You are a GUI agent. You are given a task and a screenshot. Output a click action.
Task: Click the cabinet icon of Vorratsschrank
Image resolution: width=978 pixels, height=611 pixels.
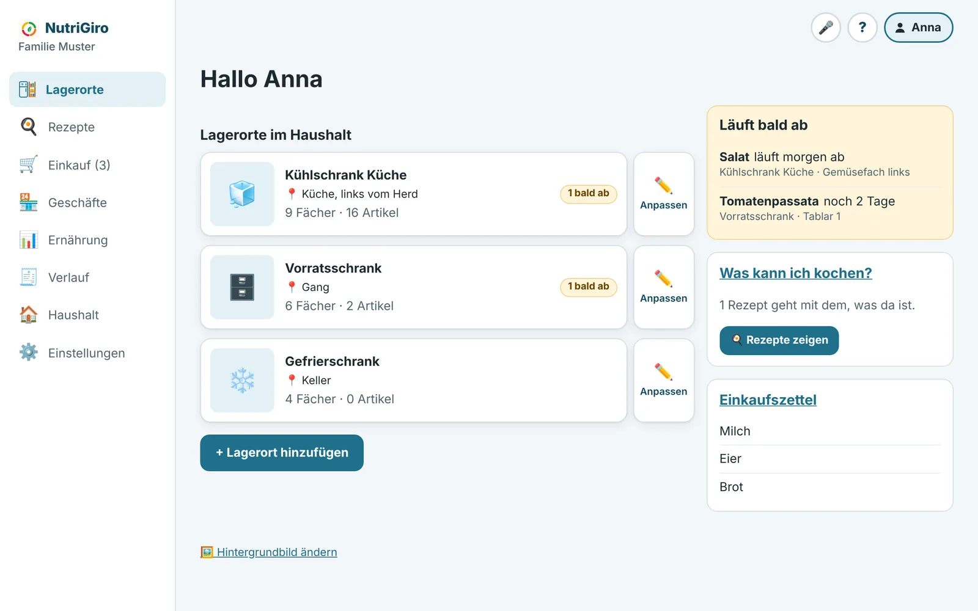(242, 287)
